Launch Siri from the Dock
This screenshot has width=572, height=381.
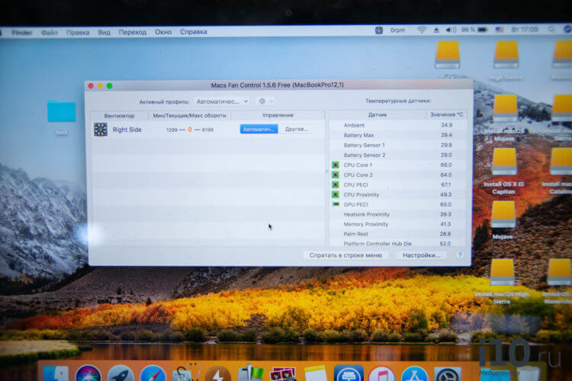[x=88, y=373]
